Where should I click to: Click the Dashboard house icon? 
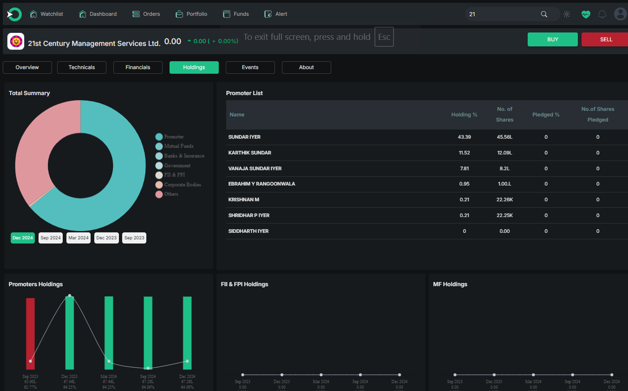click(x=83, y=14)
